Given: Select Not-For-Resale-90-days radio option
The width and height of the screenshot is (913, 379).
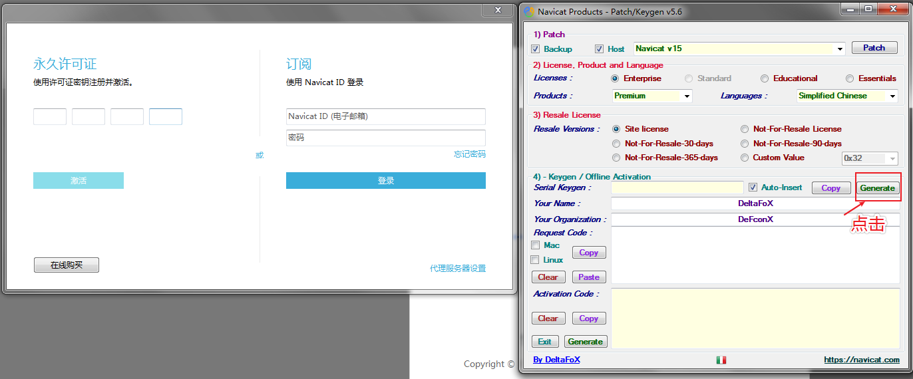Looking at the screenshot, I should click(x=745, y=144).
